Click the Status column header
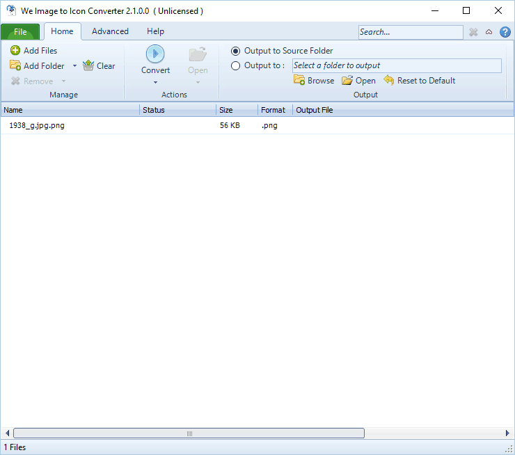Screen dimensions: 515x455 point(177,110)
